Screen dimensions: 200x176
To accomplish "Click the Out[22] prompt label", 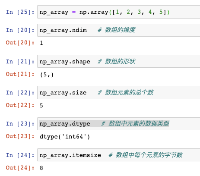I will [x=20, y=105].
